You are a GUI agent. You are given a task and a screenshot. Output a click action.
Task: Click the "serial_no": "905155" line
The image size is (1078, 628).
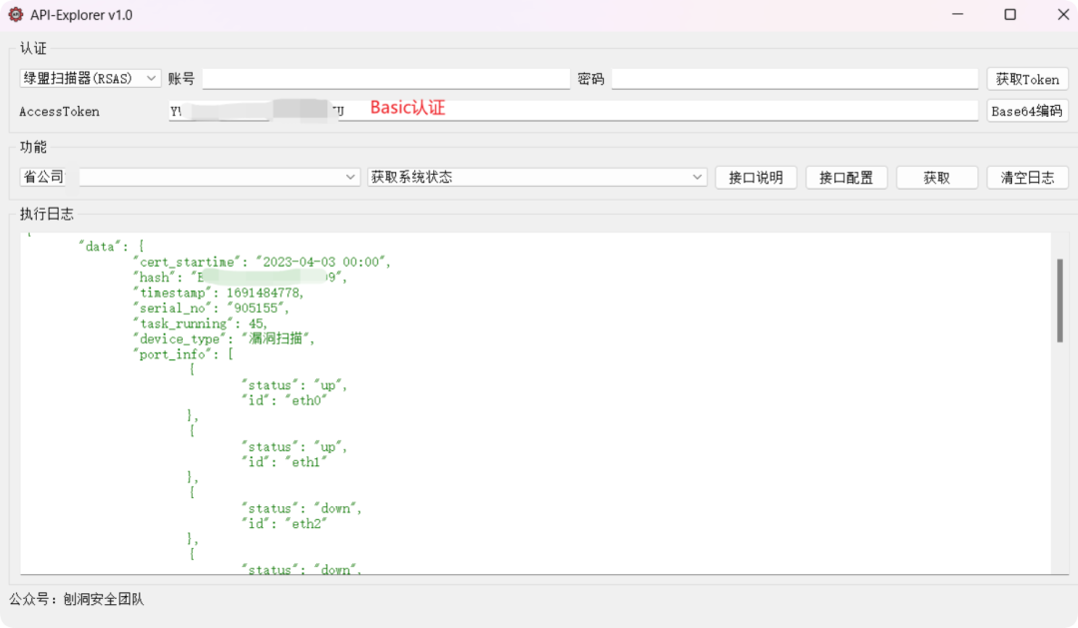(x=212, y=309)
